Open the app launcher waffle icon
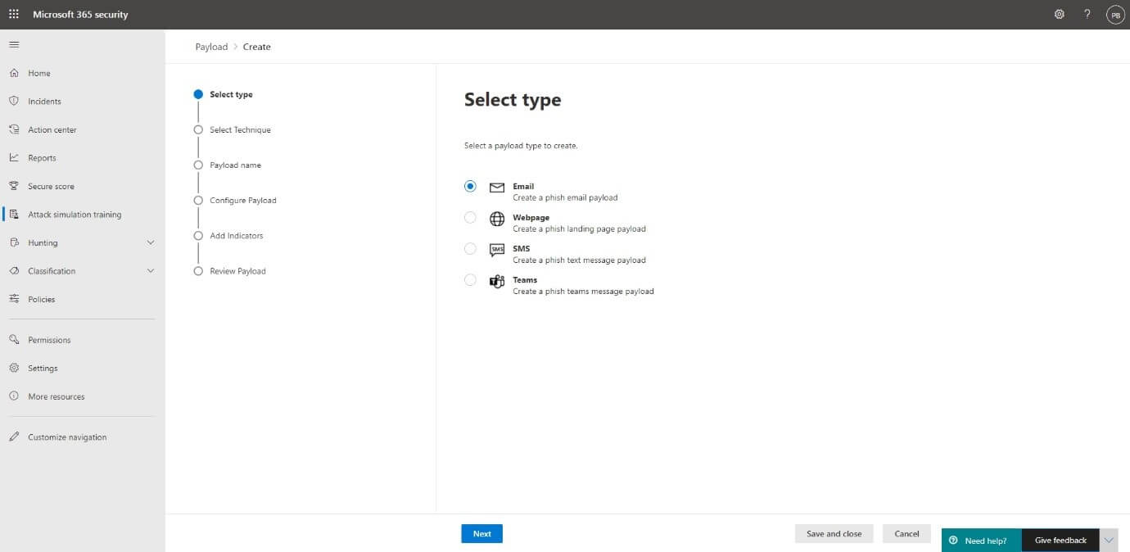The width and height of the screenshot is (1130, 552). point(14,14)
